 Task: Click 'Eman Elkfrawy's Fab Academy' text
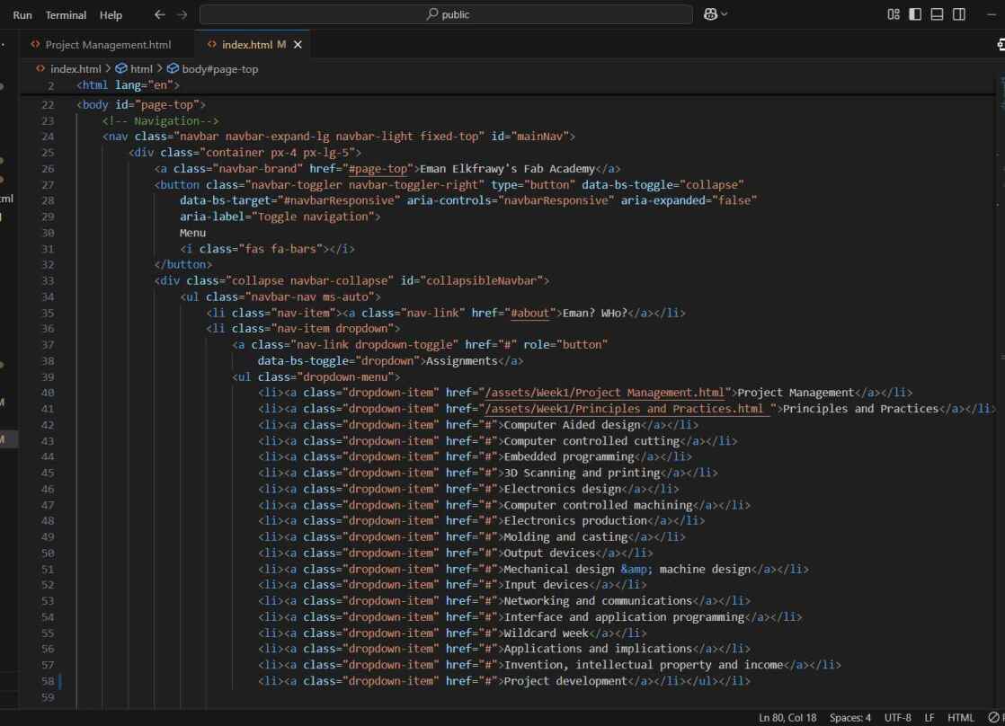[508, 169]
